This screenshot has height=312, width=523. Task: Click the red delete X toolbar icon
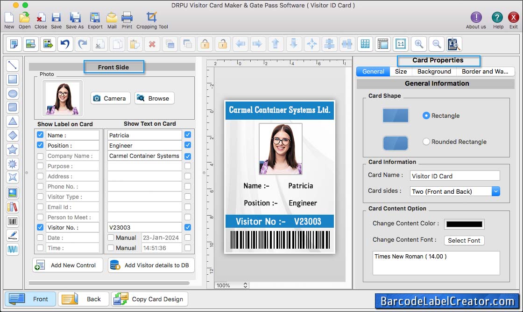pos(152,44)
